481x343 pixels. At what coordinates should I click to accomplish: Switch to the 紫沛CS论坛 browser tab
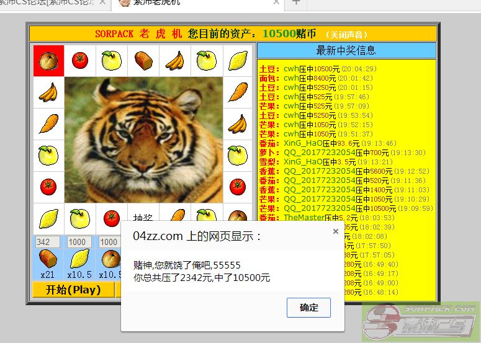click(x=53, y=2)
